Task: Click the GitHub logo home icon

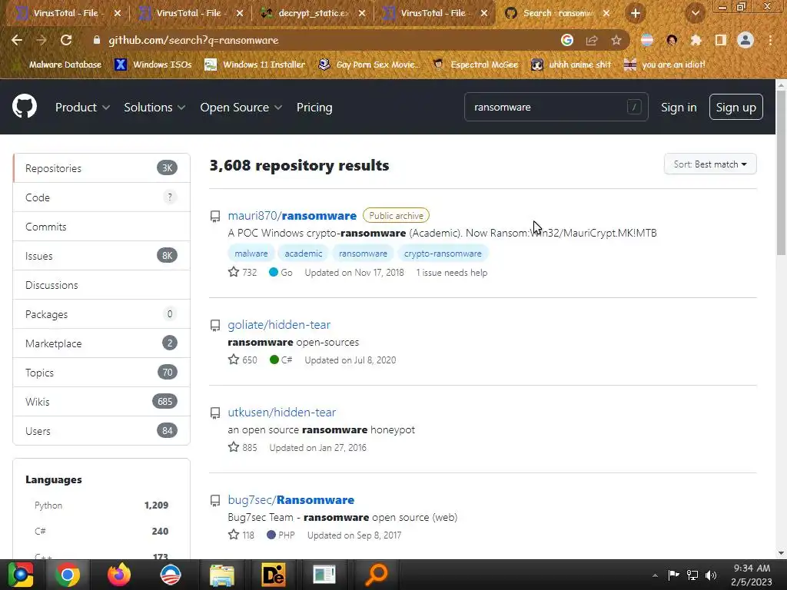Action: [x=24, y=106]
